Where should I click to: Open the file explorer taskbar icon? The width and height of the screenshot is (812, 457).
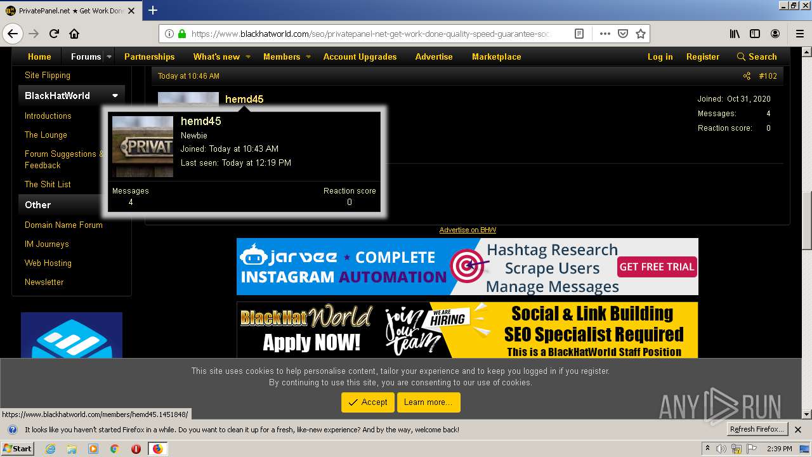point(72,449)
